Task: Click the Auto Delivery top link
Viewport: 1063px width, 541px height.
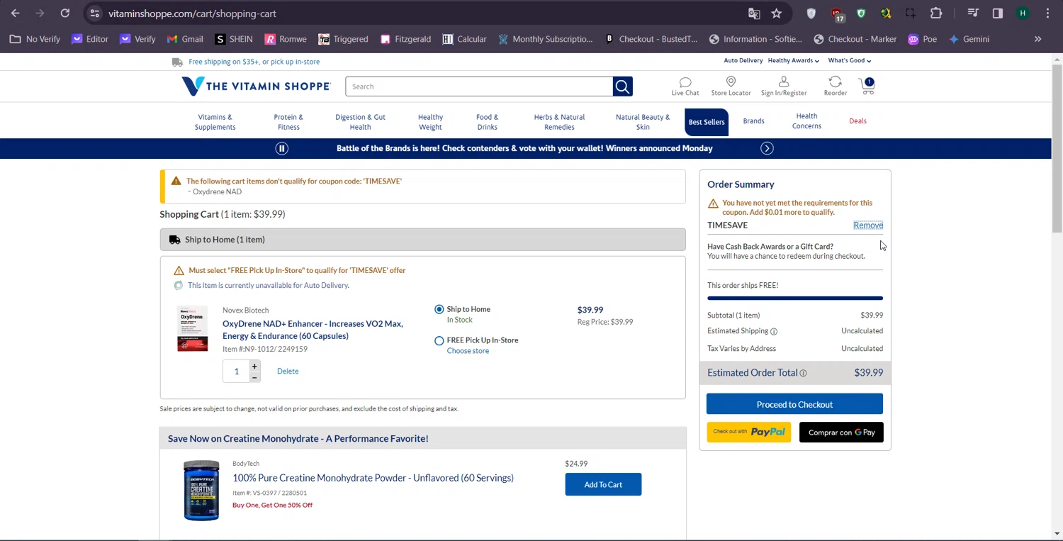Action: 743,60
